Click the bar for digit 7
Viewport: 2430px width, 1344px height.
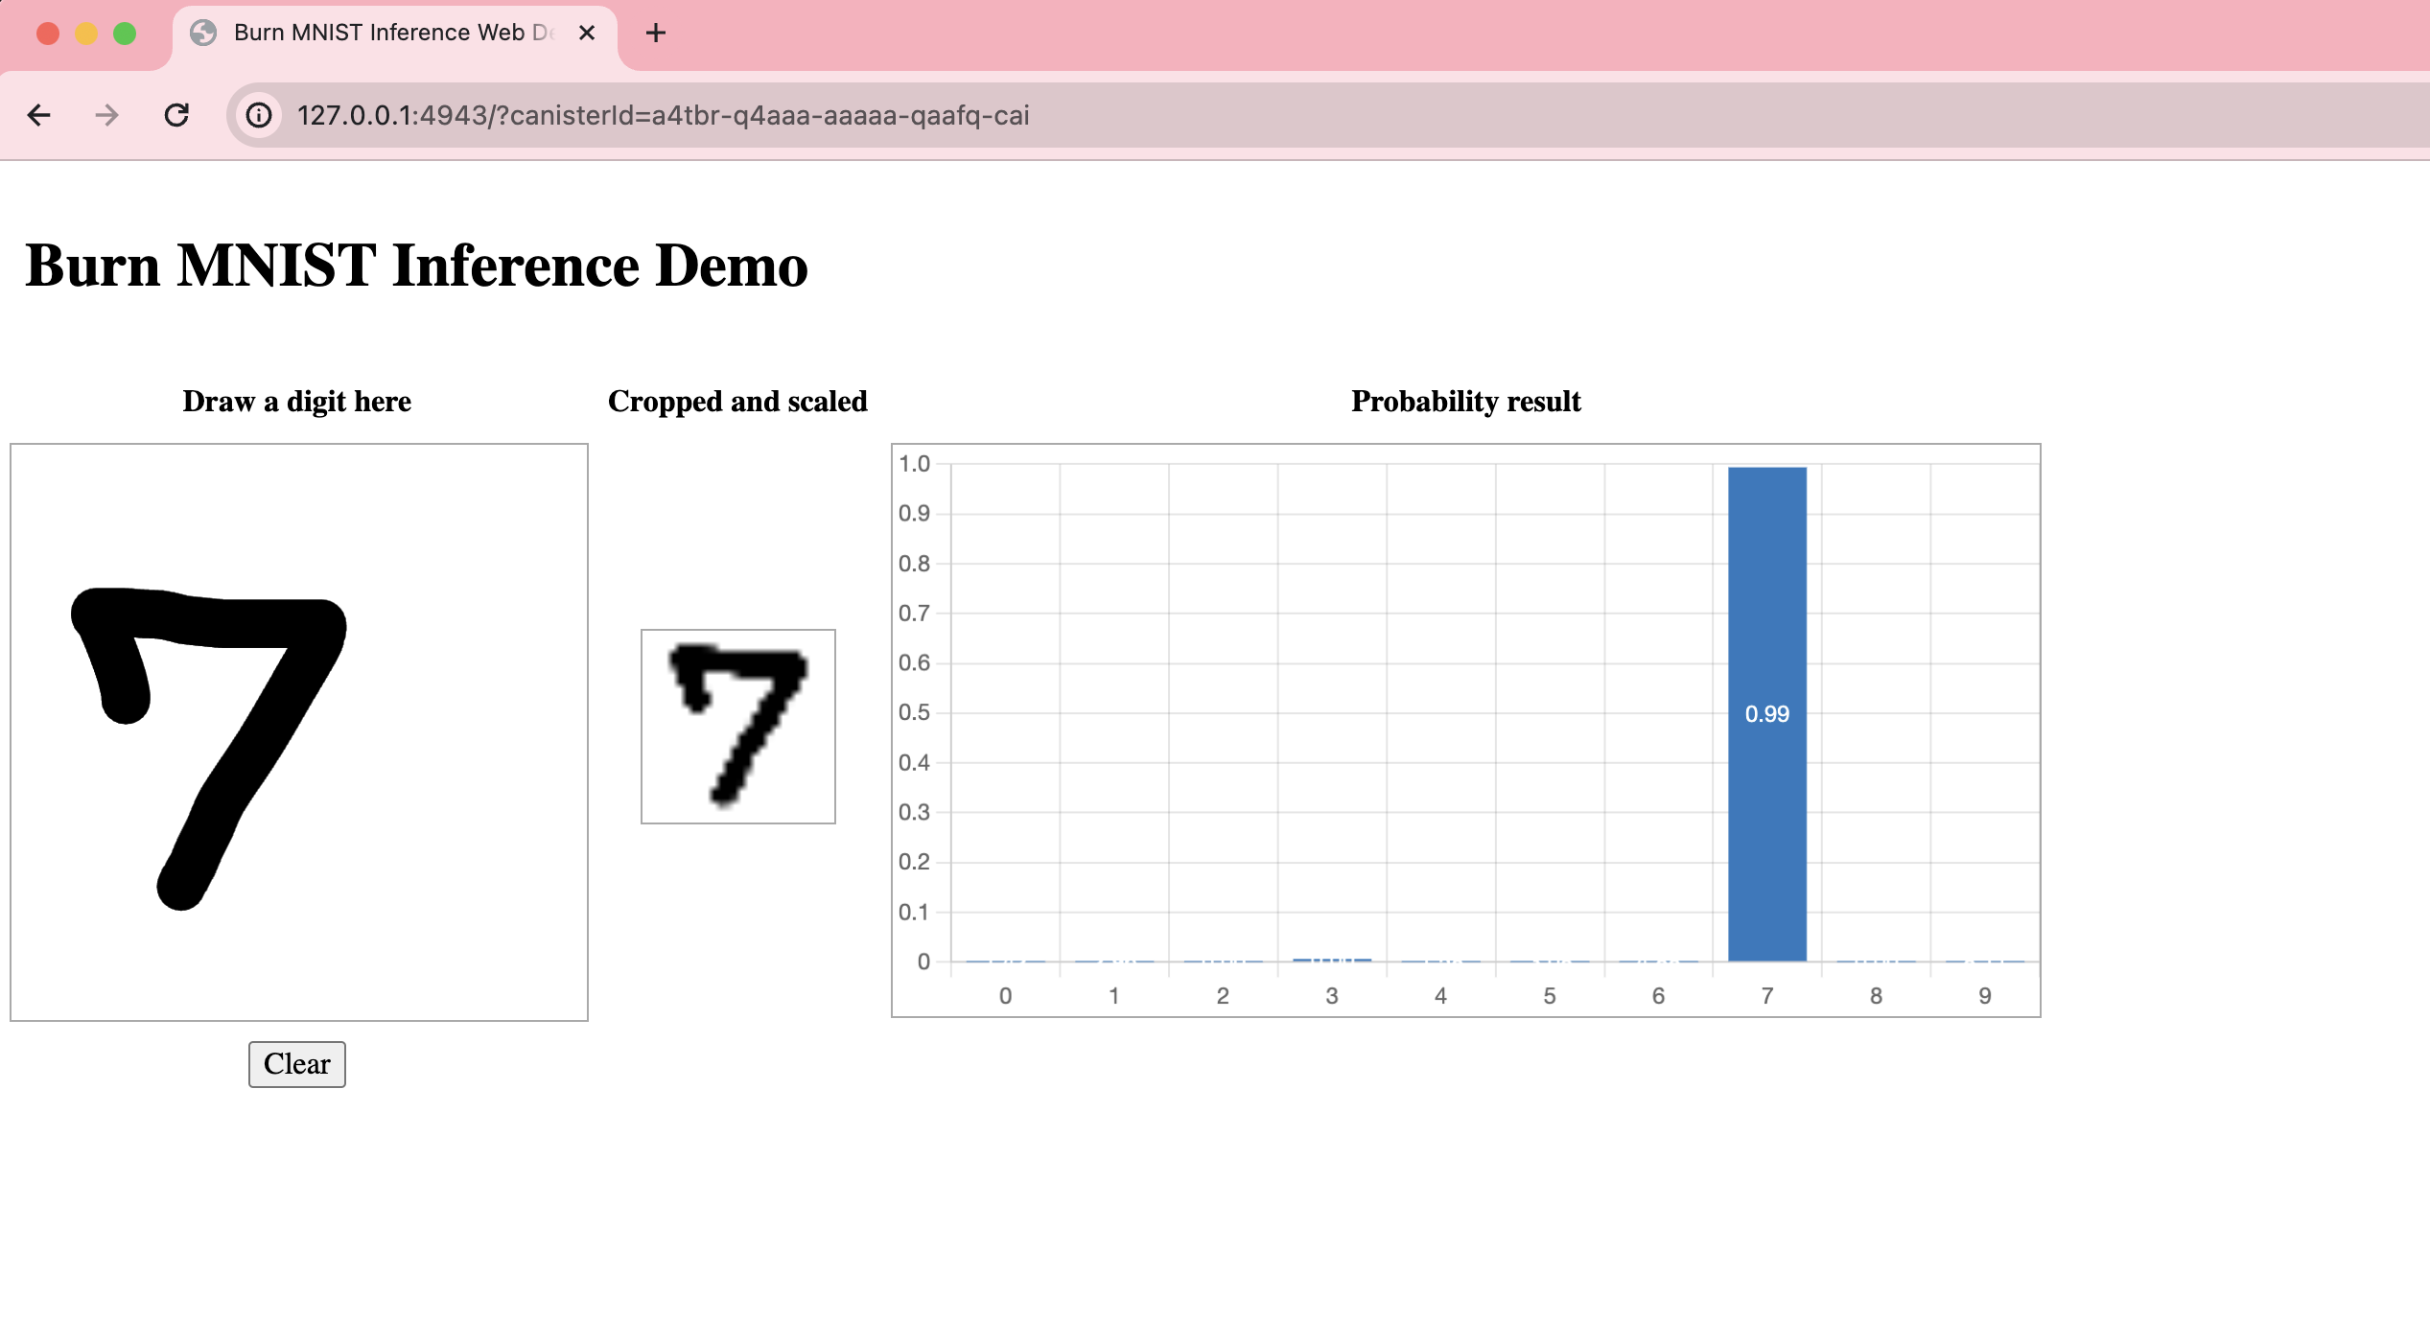pos(1766,711)
